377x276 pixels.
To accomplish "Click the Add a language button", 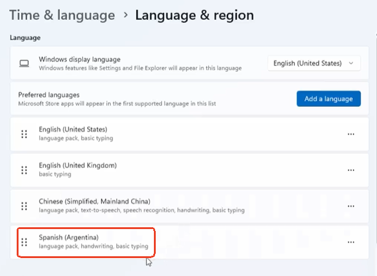I will tap(328, 99).
